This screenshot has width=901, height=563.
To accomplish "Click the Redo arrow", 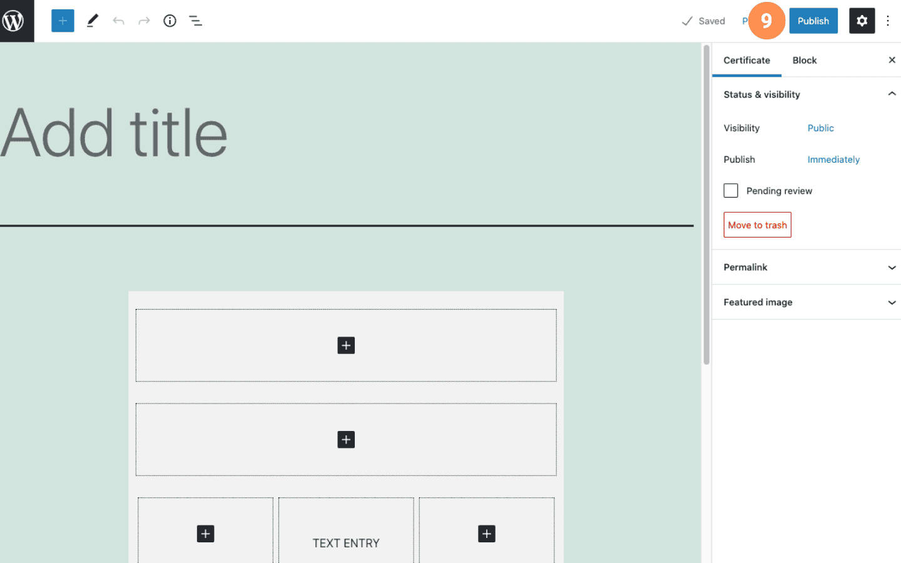I will (x=144, y=21).
